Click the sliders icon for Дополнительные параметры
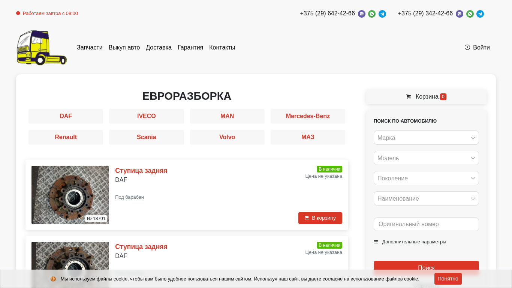The height and width of the screenshot is (288, 512). pyautogui.click(x=376, y=242)
